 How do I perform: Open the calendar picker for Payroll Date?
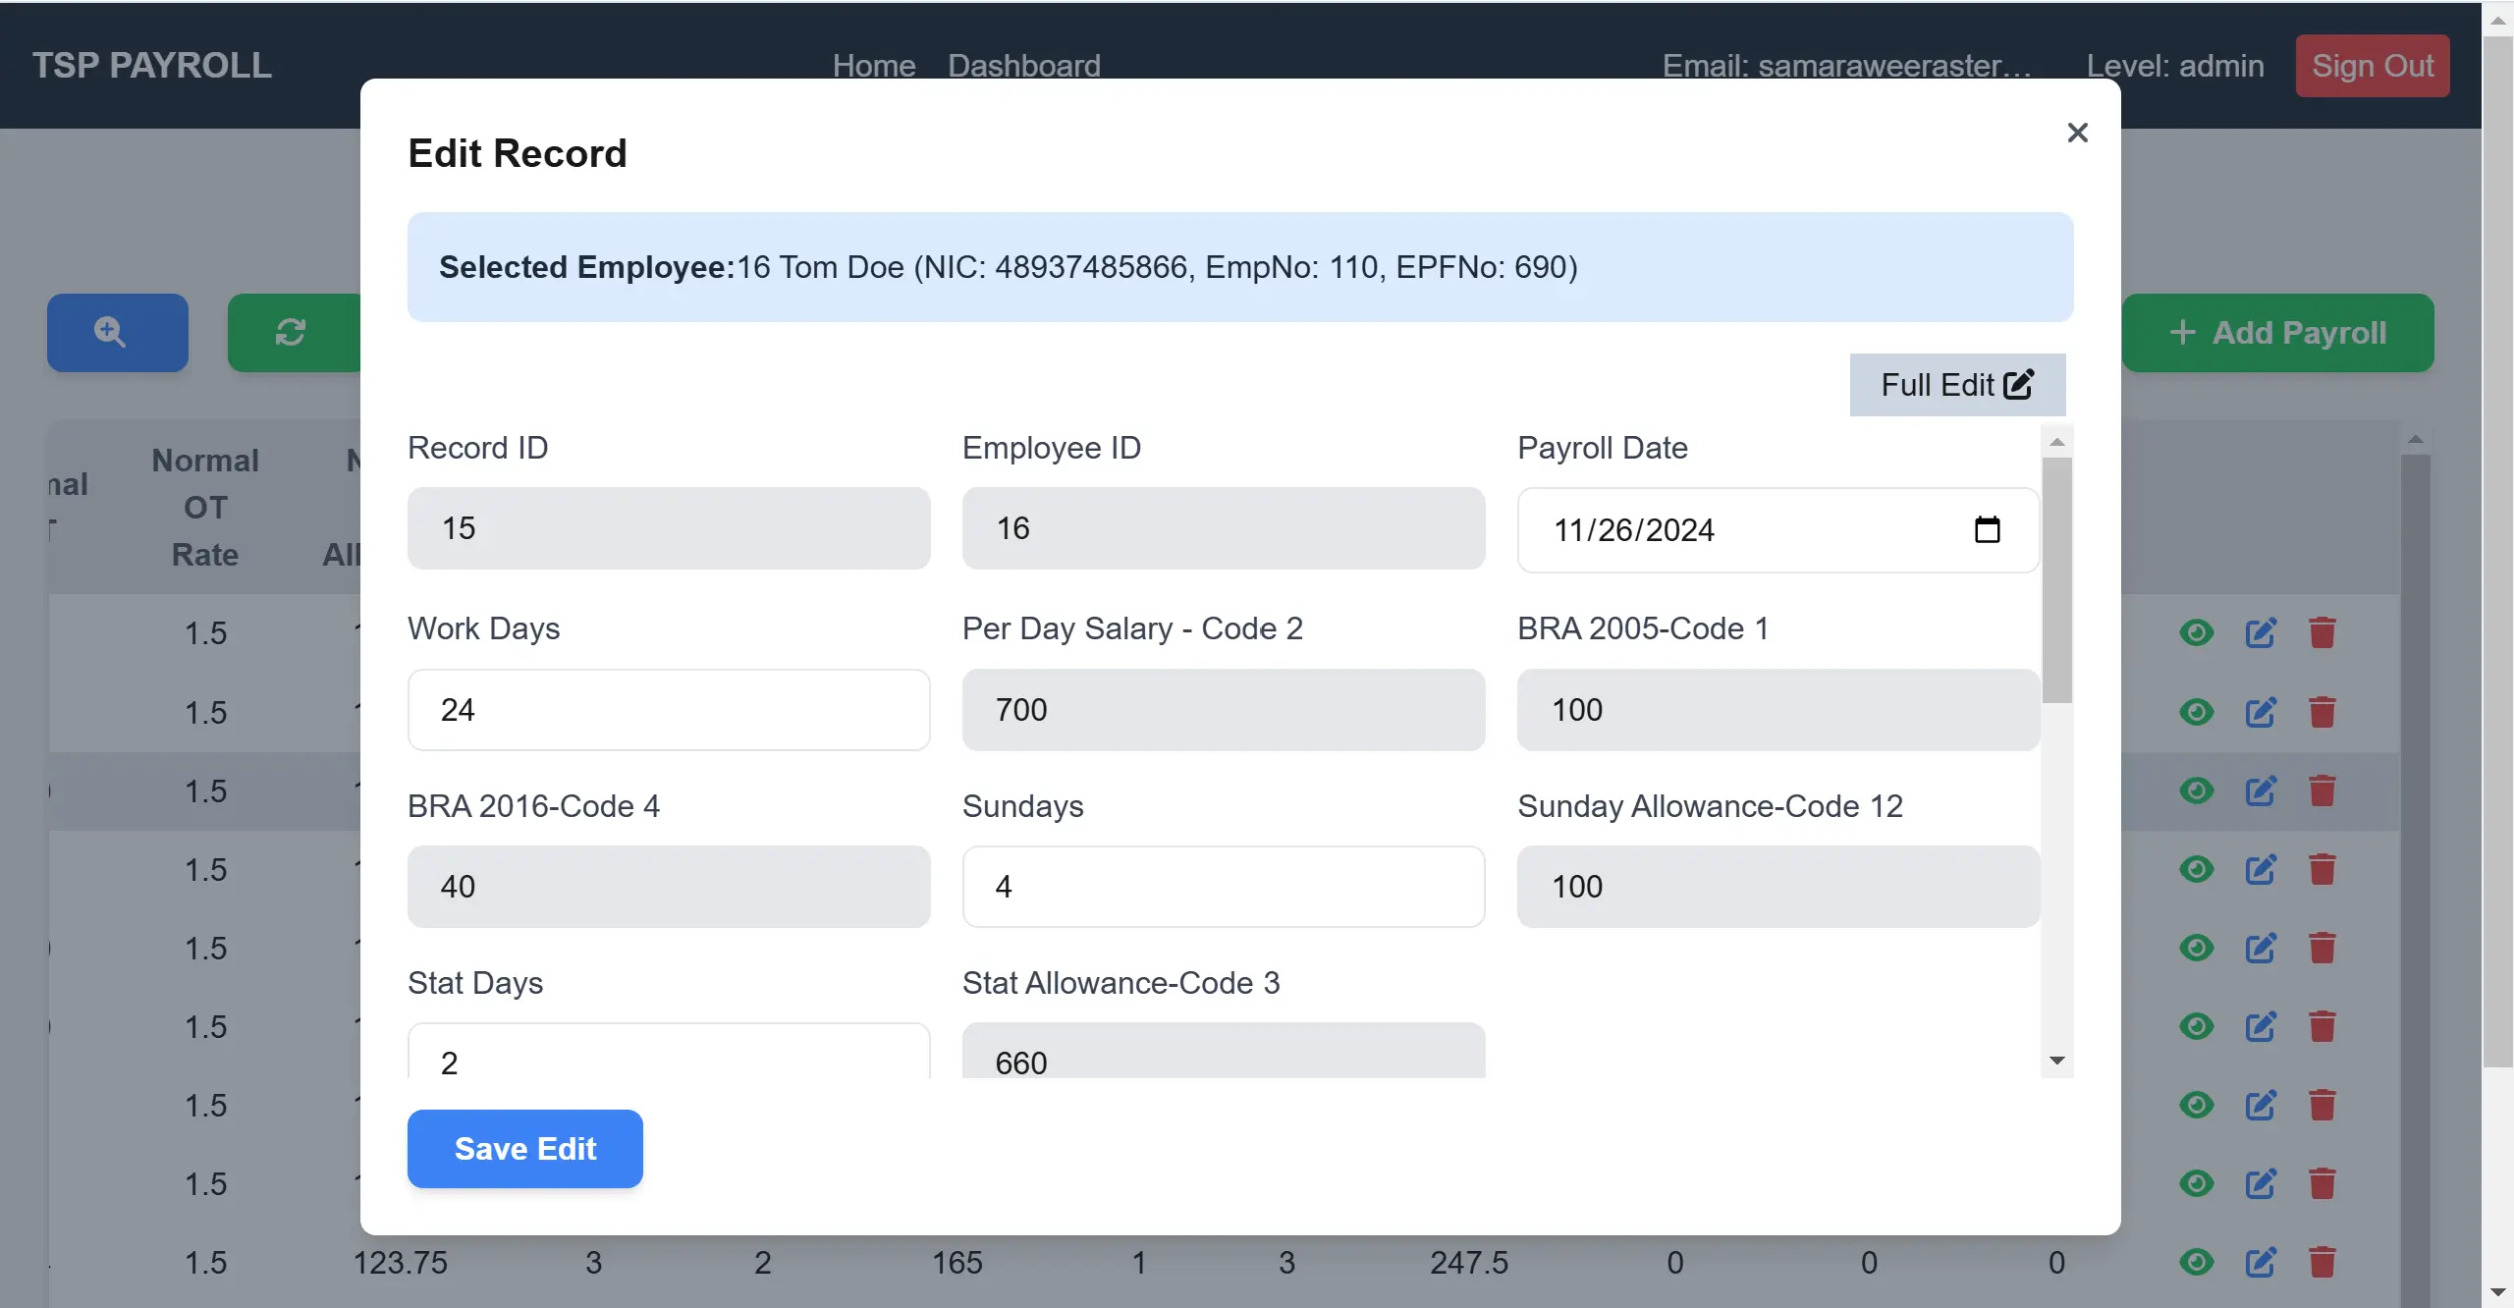(1990, 529)
